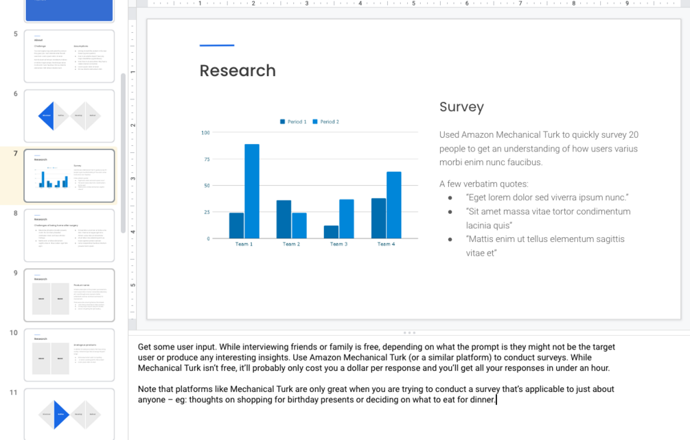Click the 'Sit amet massa vitae' quote
The width and height of the screenshot is (690, 440).
click(x=549, y=218)
